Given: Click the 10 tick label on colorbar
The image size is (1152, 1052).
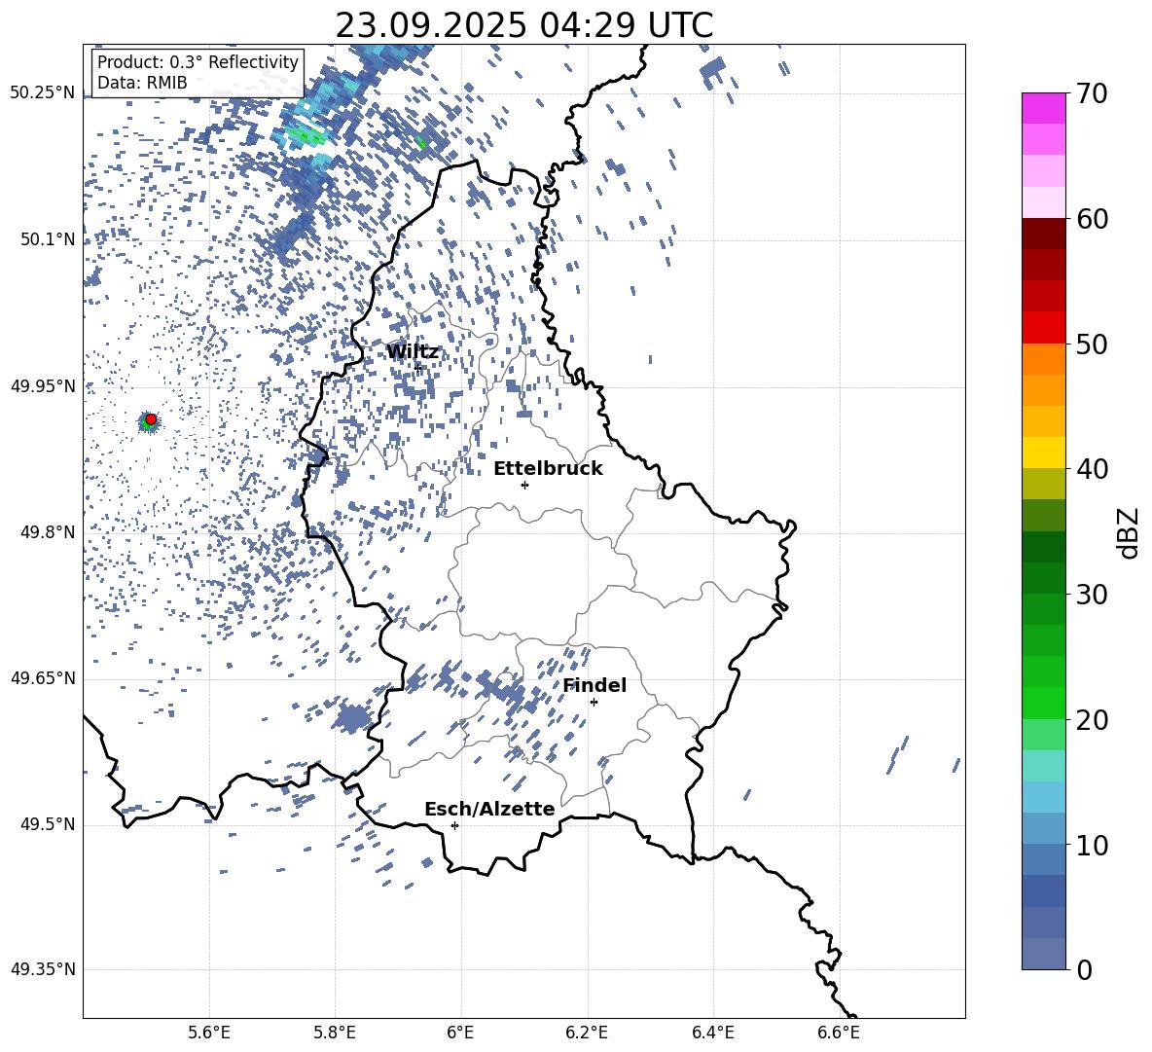Looking at the screenshot, I should point(1092,845).
